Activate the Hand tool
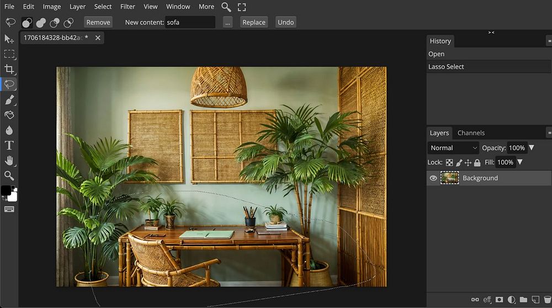Image resolution: width=552 pixels, height=308 pixels. click(x=9, y=161)
